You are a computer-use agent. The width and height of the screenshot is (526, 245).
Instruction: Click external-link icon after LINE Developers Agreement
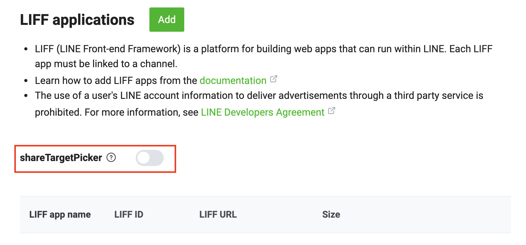[331, 111]
